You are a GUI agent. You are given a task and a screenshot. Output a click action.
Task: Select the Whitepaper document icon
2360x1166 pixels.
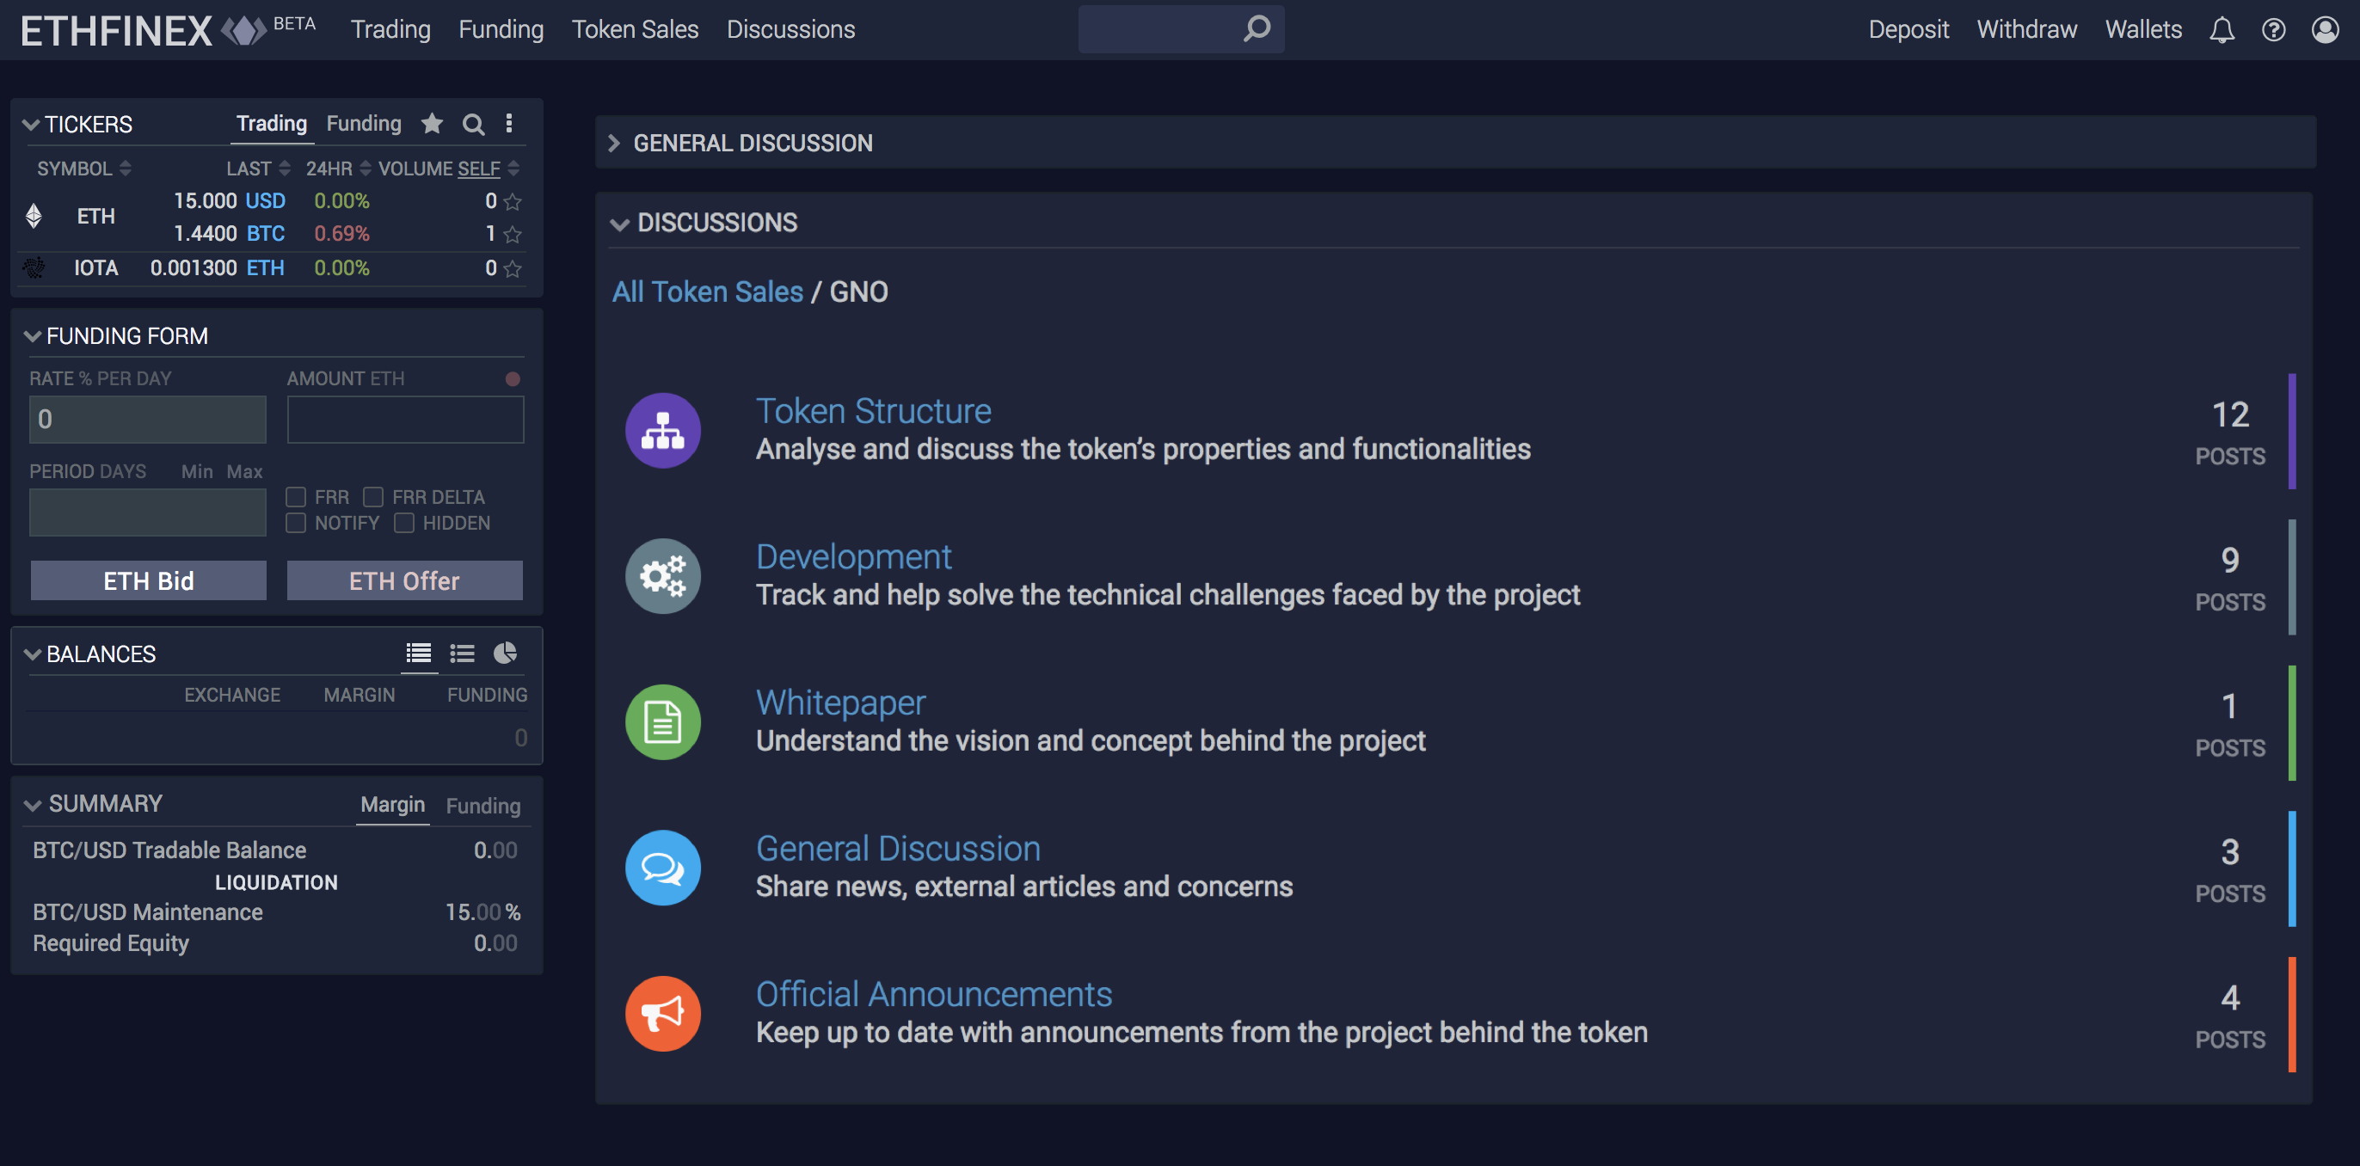pos(662,721)
